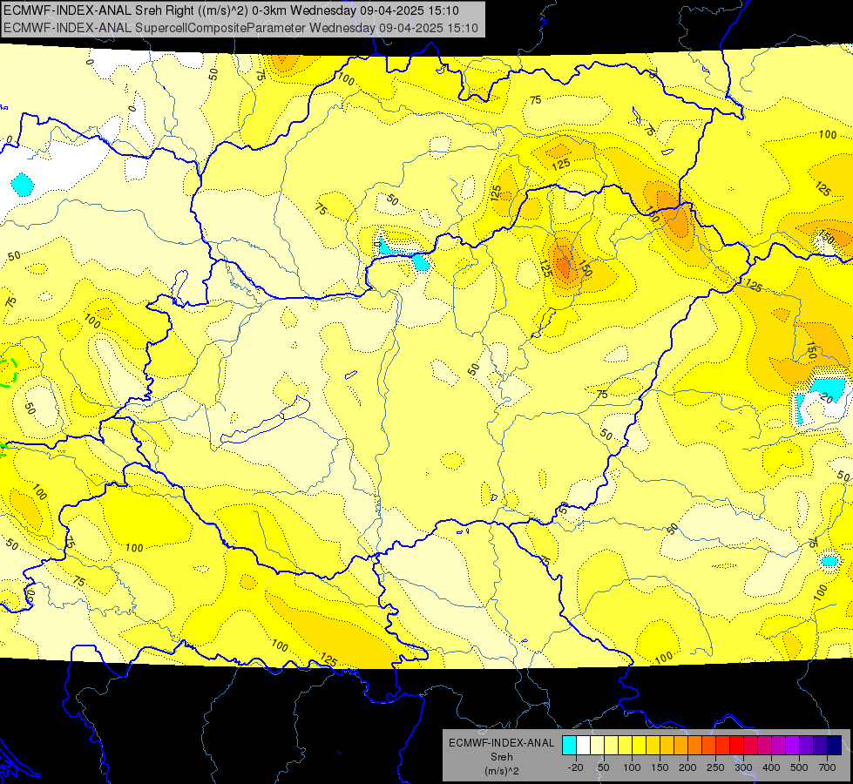Select the bright yellow swatch right of 100 tick
Image resolution: width=853 pixels, height=784 pixels.
click(x=640, y=745)
